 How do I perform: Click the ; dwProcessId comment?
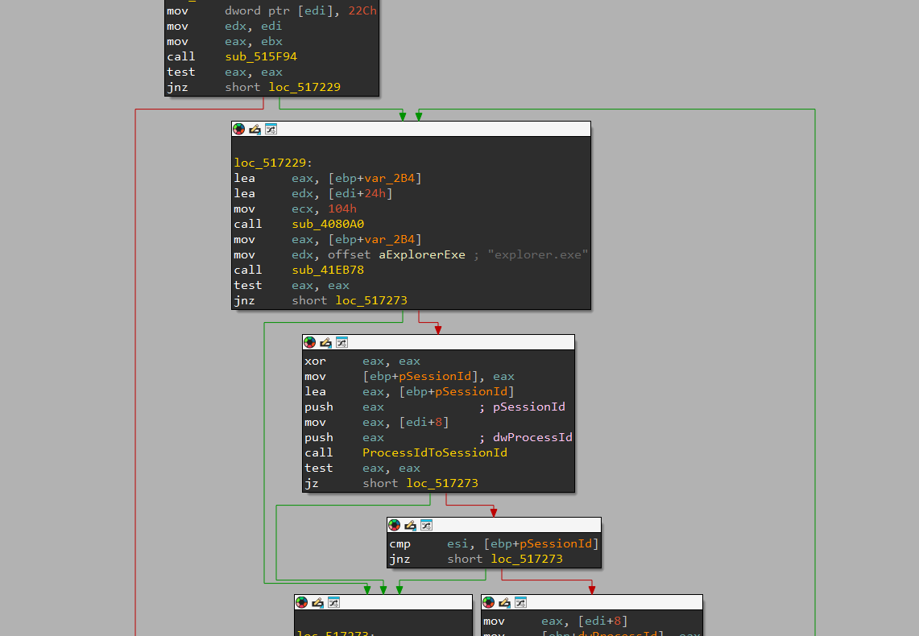526,437
